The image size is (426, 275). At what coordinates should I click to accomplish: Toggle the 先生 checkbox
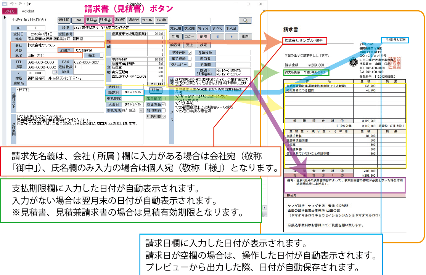tap(101, 56)
